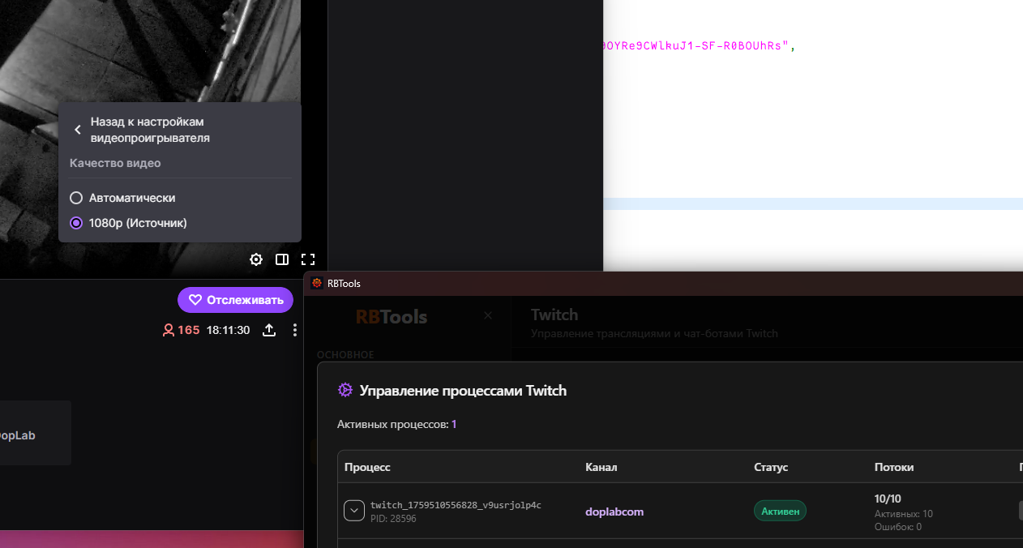This screenshot has height=548, width=1023.
Task: Click the highlighted line in code editor
Action: click(811, 203)
